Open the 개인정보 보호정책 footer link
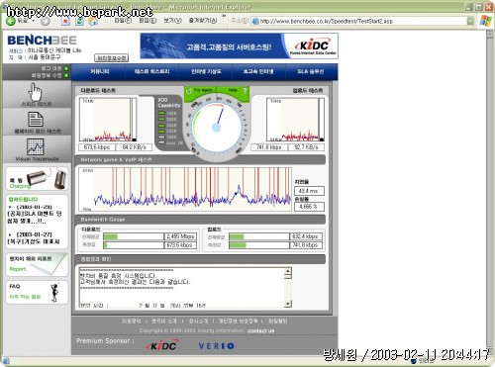Image resolution: width=495 pixels, height=367 pixels. (238, 321)
